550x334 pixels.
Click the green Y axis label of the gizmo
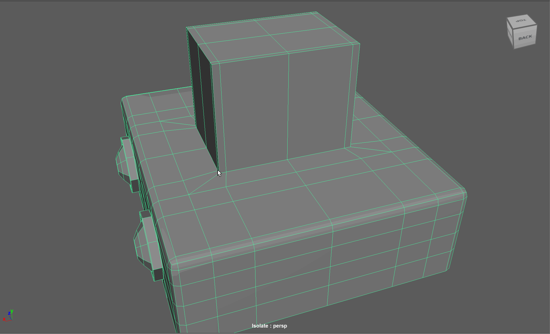point(12,311)
